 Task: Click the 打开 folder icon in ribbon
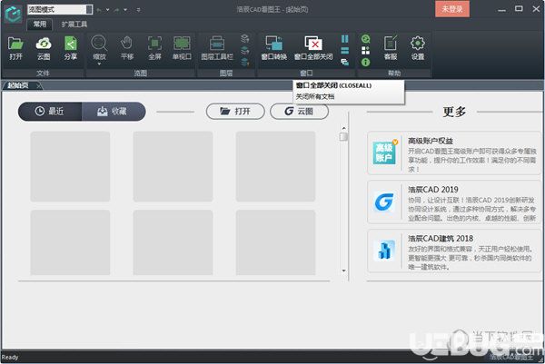pyautogui.click(x=15, y=44)
